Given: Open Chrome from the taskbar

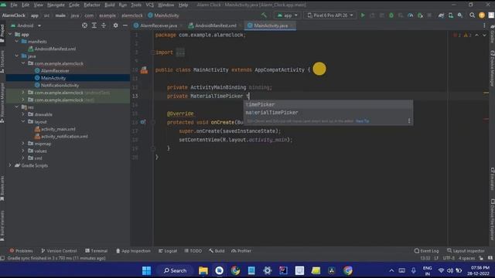Looking at the screenshot, I should tap(348, 270).
